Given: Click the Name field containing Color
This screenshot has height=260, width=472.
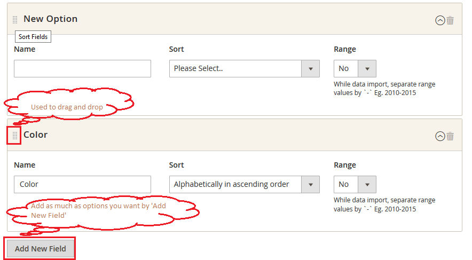Looking at the screenshot, I should click(82, 184).
